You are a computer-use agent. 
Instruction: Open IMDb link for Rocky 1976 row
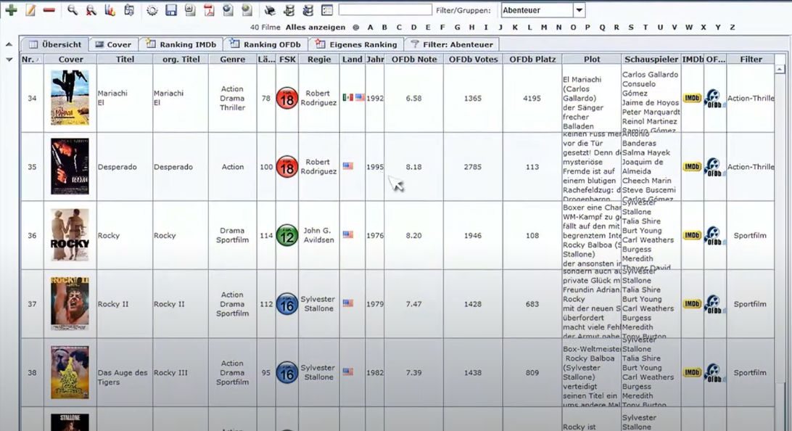[x=692, y=236]
